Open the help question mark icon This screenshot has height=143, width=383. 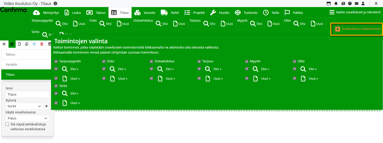[350, 4]
